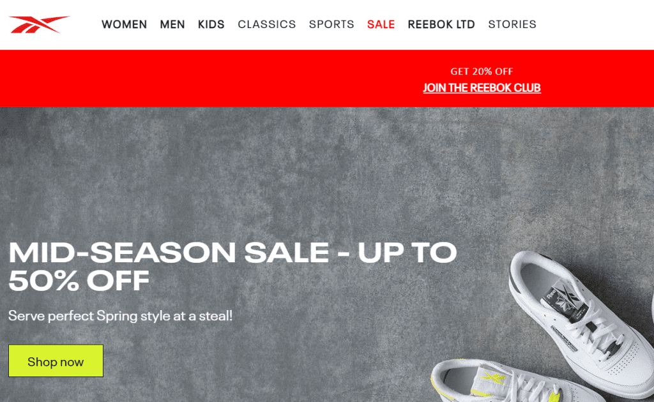Click the yellow Reebok logo on lower sneaker
The height and width of the screenshot is (402, 654).
(493, 378)
